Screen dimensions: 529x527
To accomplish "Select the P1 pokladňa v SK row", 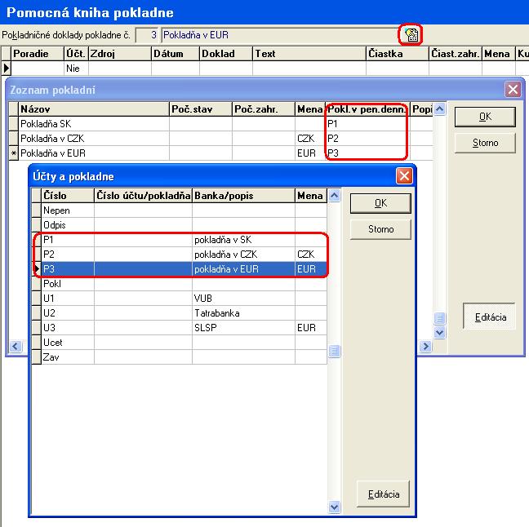I will click(178, 240).
